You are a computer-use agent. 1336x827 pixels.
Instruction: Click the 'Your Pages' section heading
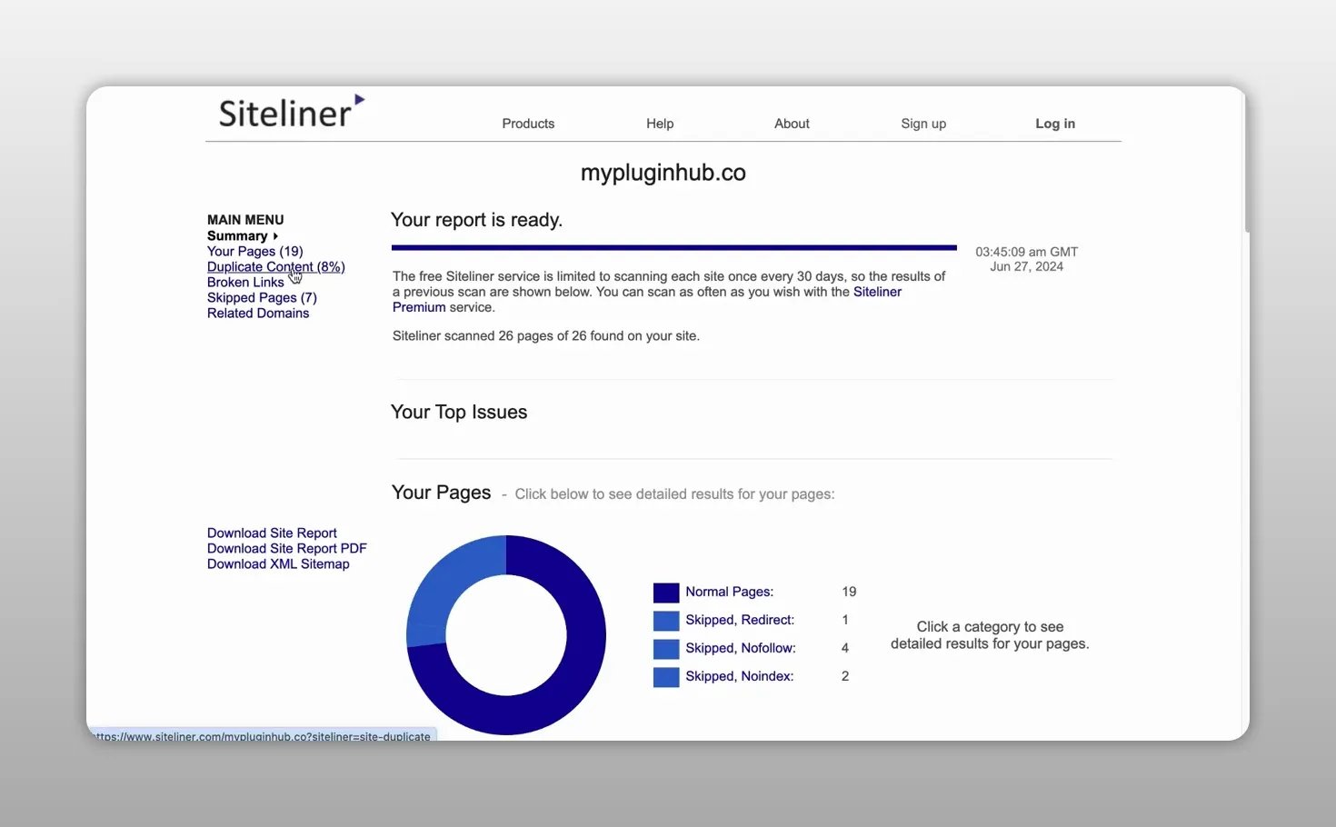[x=441, y=493]
